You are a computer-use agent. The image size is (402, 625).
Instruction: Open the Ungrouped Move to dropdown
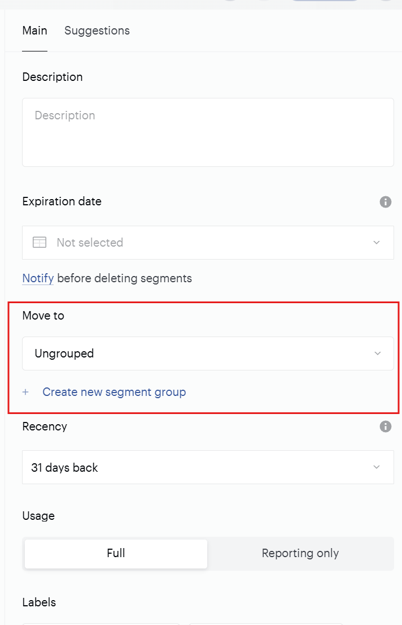coord(208,353)
